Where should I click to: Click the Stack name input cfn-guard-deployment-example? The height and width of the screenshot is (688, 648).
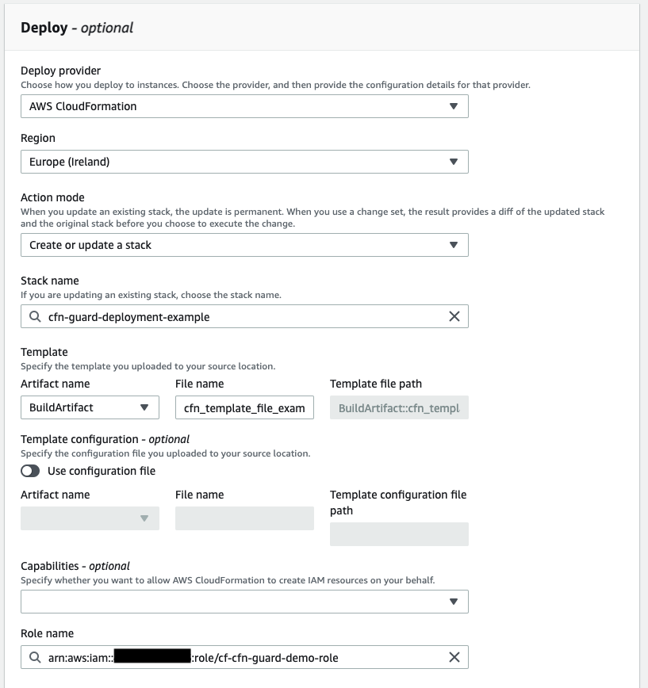tap(244, 316)
